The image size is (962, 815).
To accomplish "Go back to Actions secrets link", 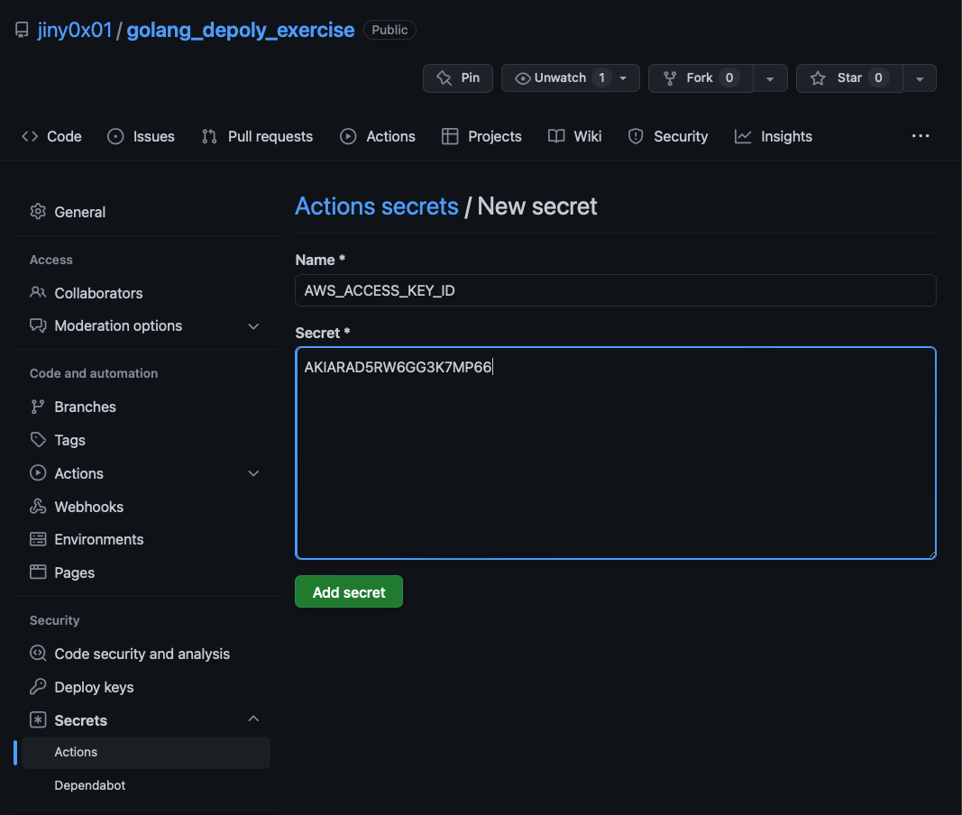I will click(x=377, y=206).
